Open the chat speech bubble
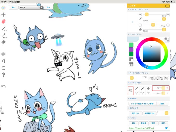Image resolution: width=176 pixels, height=132 pixels. pos(3,54)
